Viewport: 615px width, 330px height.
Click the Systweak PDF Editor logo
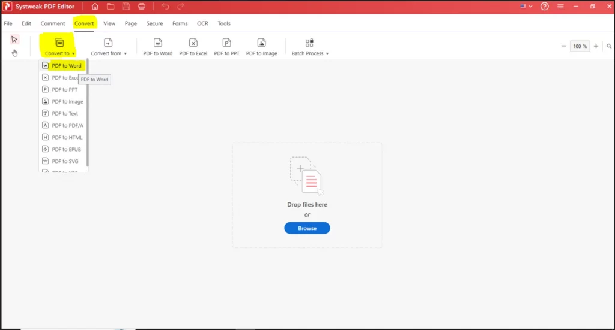7,6
